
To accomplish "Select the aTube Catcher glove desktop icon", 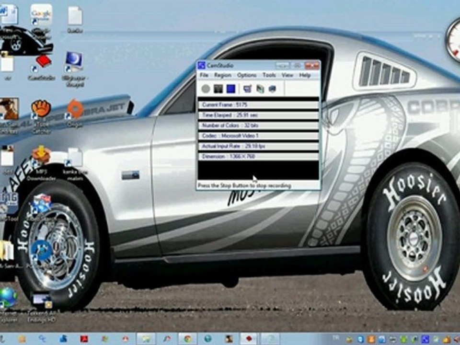I will click(x=41, y=116).
